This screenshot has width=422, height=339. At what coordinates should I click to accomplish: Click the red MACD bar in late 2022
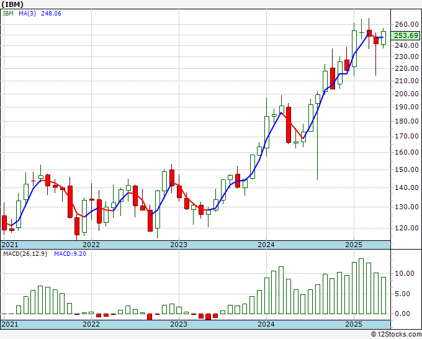(150, 317)
